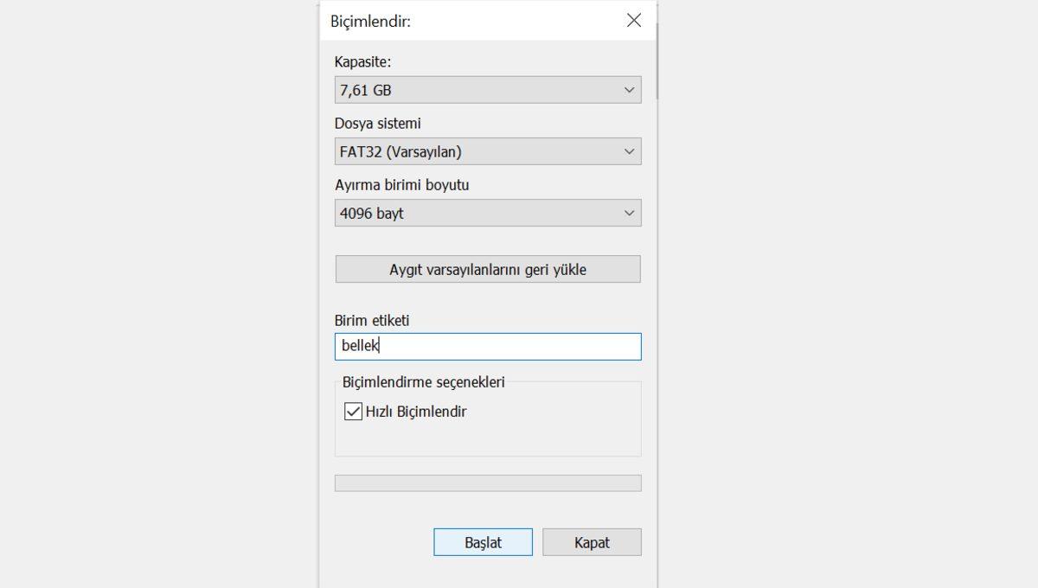Click the empty format progress bar
The image size is (1038, 588).
tap(488, 483)
